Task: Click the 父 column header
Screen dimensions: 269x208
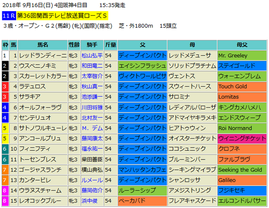Action: pyautogui.click(x=142, y=45)
